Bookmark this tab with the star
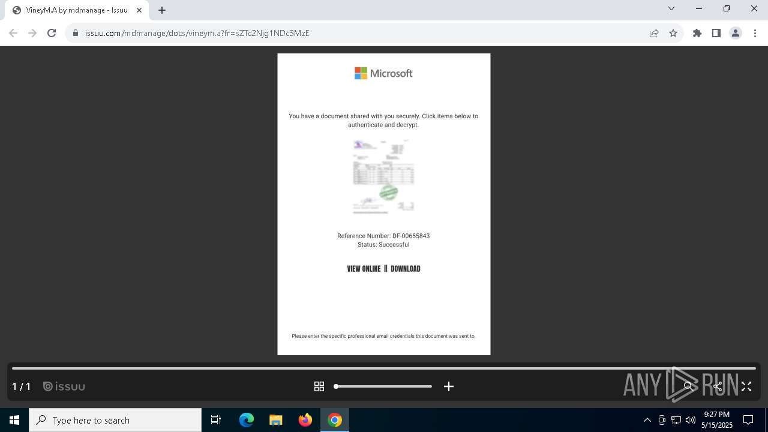The height and width of the screenshot is (432, 768). pos(673,33)
